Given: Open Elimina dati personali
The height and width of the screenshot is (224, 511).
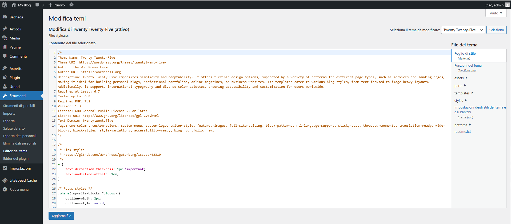Looking at the screenshot, I should click(19, 143).
